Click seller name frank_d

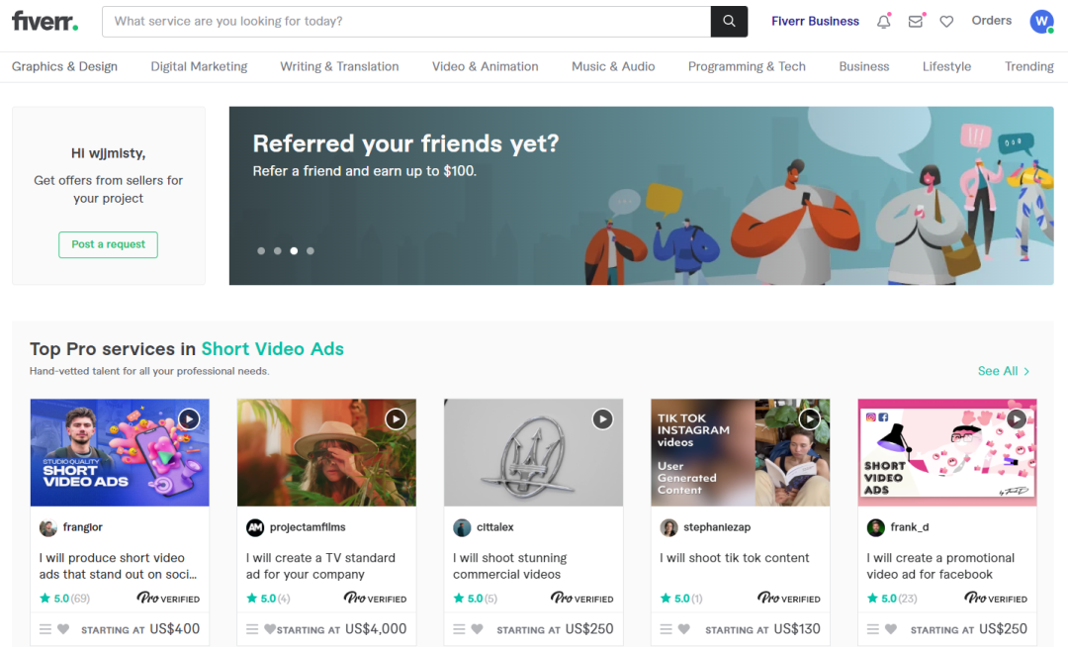pyautogui.click(x=910, y=527)
